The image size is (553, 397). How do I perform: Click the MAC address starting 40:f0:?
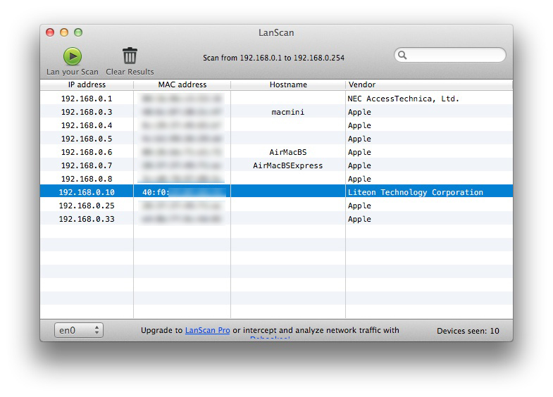click(x=182, y=192)
